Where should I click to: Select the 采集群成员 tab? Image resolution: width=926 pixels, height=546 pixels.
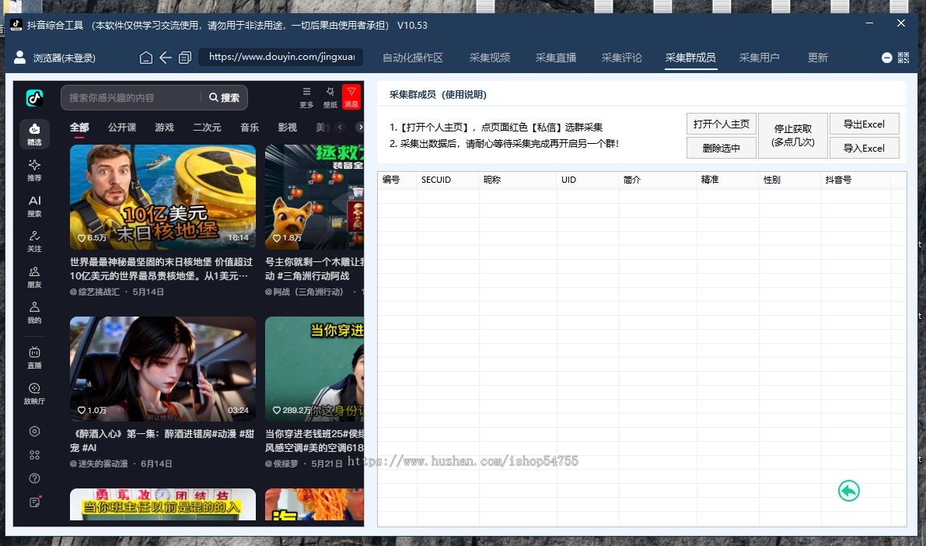pos(690,58)
